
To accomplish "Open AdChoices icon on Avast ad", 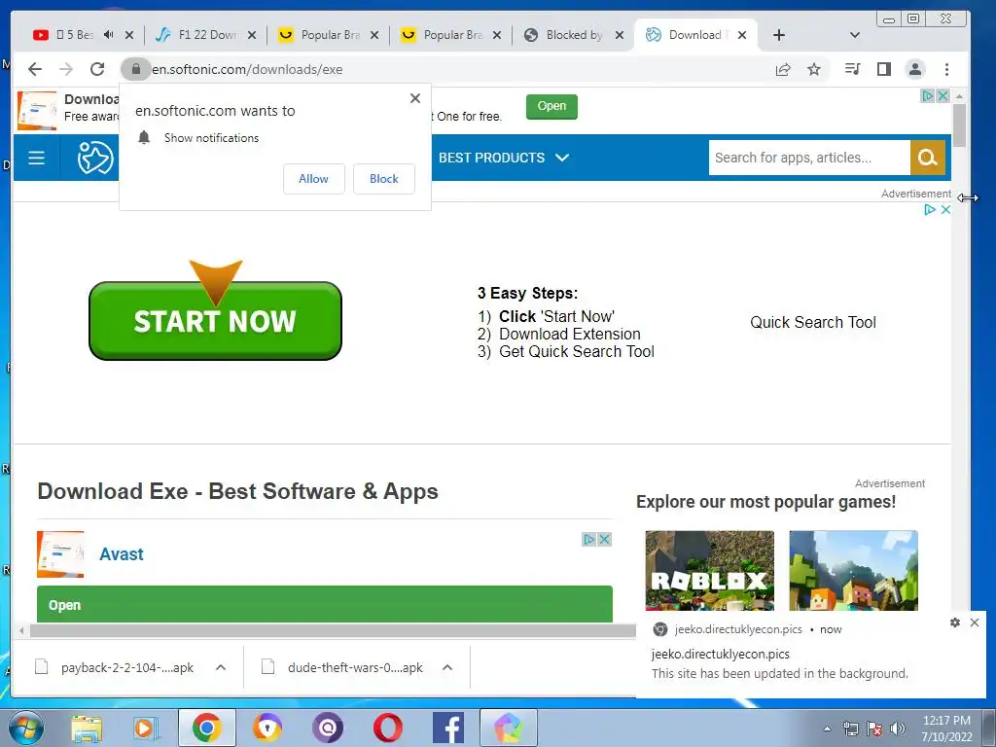I will coord(588,539).
